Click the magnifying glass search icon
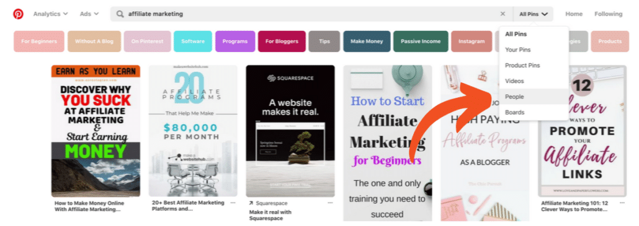This screenshot has height=226, width=639. 120,14
